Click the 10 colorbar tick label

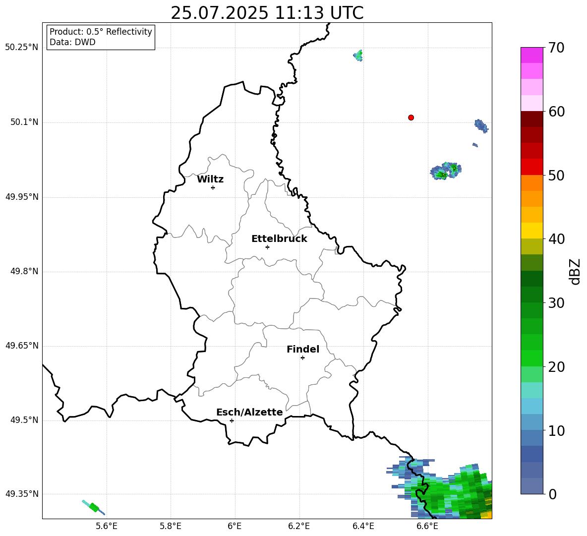tap(556, 430)
